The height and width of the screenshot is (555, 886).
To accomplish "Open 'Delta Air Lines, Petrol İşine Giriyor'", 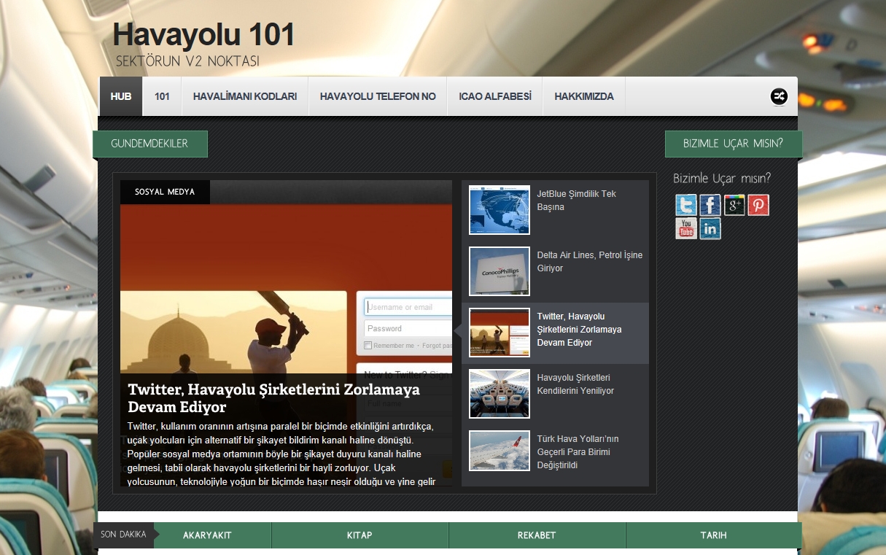I will (x=590, y=262).
